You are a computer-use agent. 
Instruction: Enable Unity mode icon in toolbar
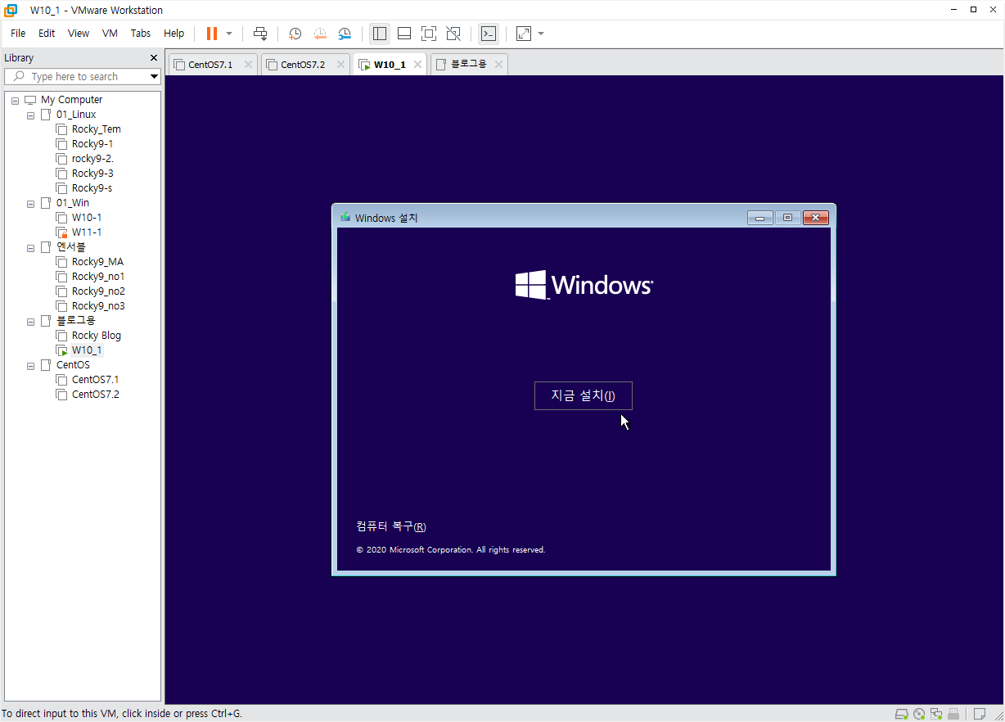tap(453, 34)
